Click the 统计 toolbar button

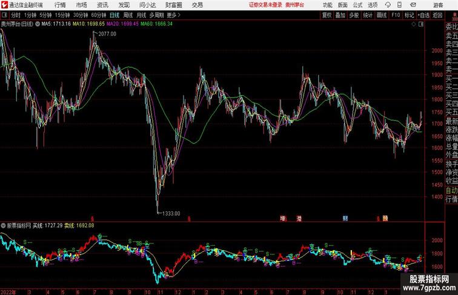368,15
